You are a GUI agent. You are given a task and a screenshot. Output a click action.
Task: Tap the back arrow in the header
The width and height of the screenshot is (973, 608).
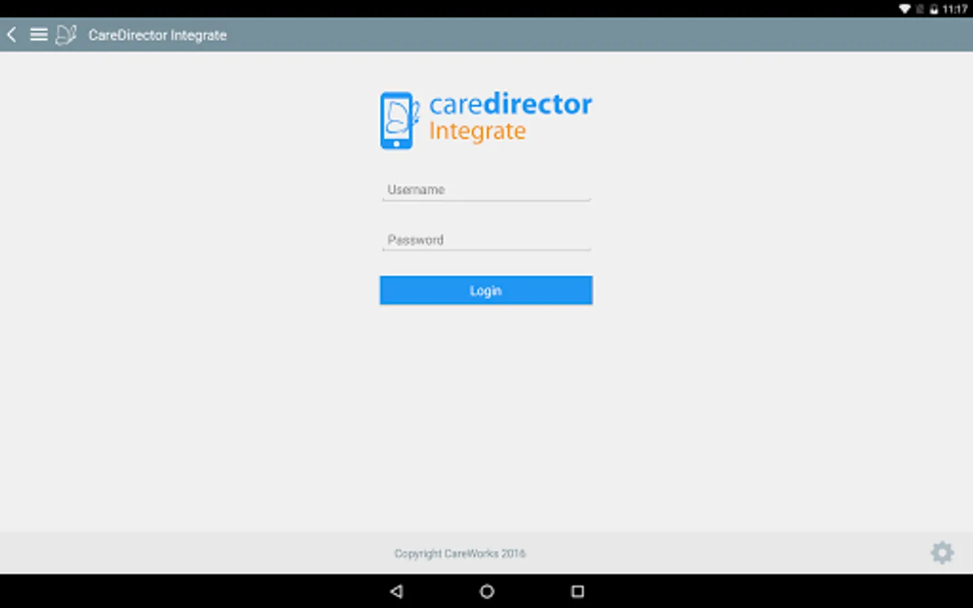pyautogui.click(x=11, y=34)
